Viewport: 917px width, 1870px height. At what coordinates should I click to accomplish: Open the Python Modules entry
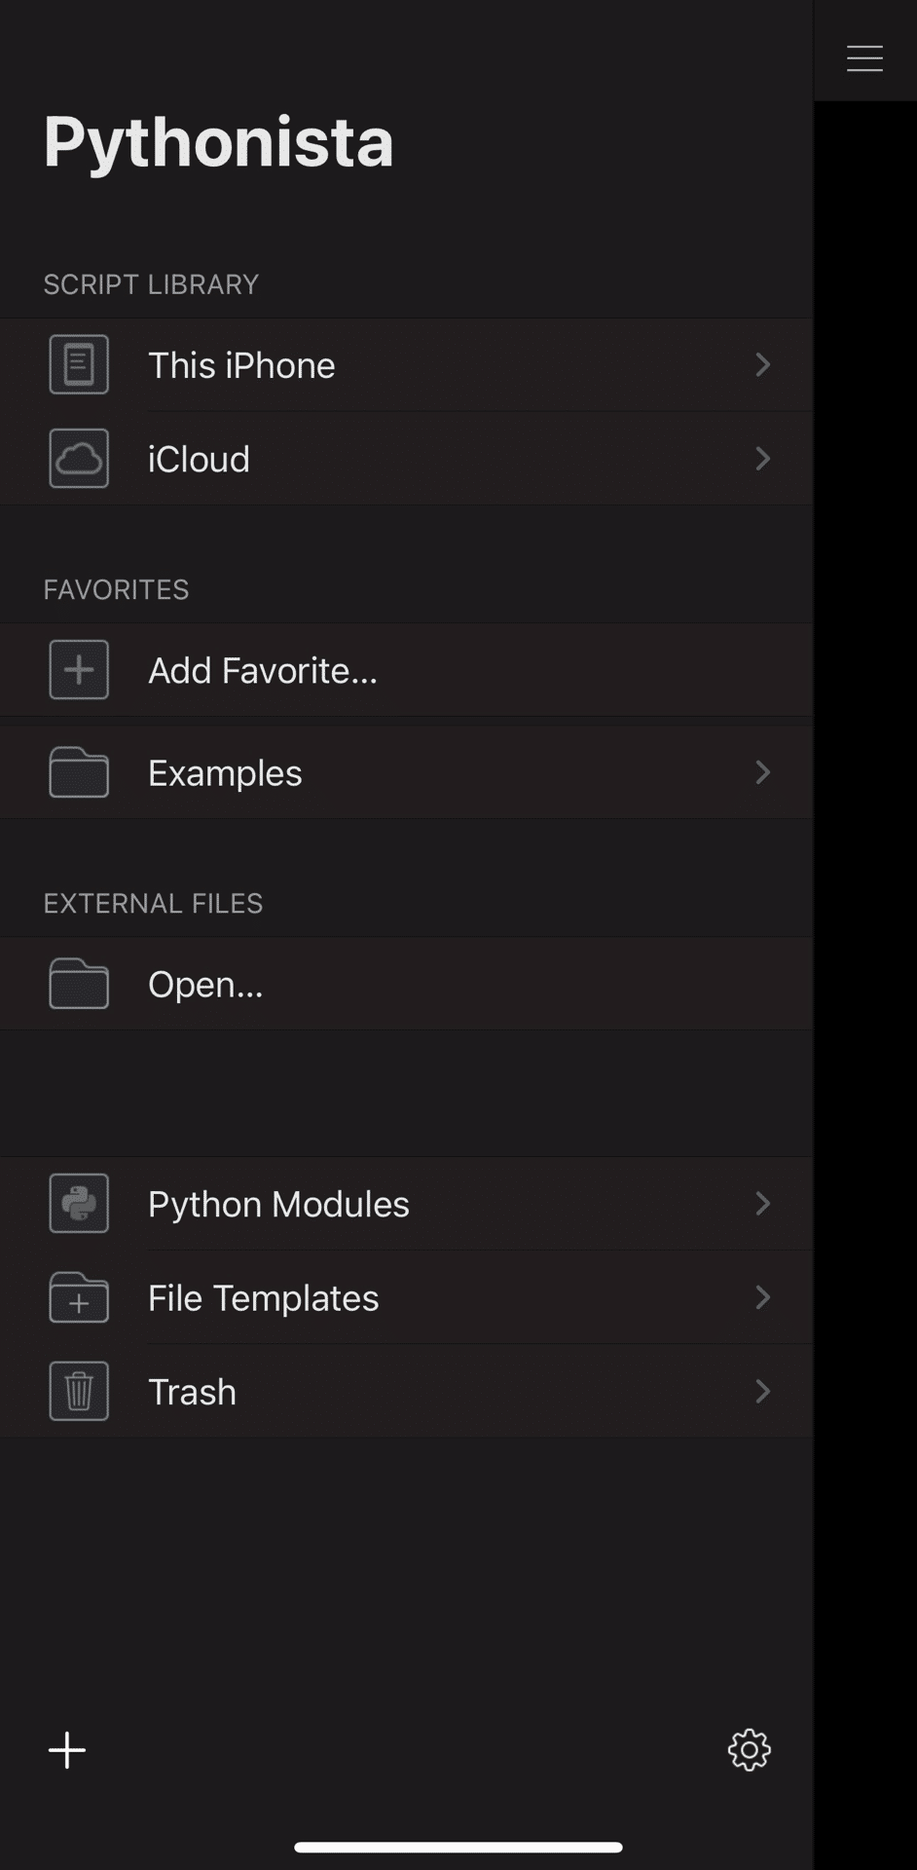pyautogui.click(x=407, y=1204)
